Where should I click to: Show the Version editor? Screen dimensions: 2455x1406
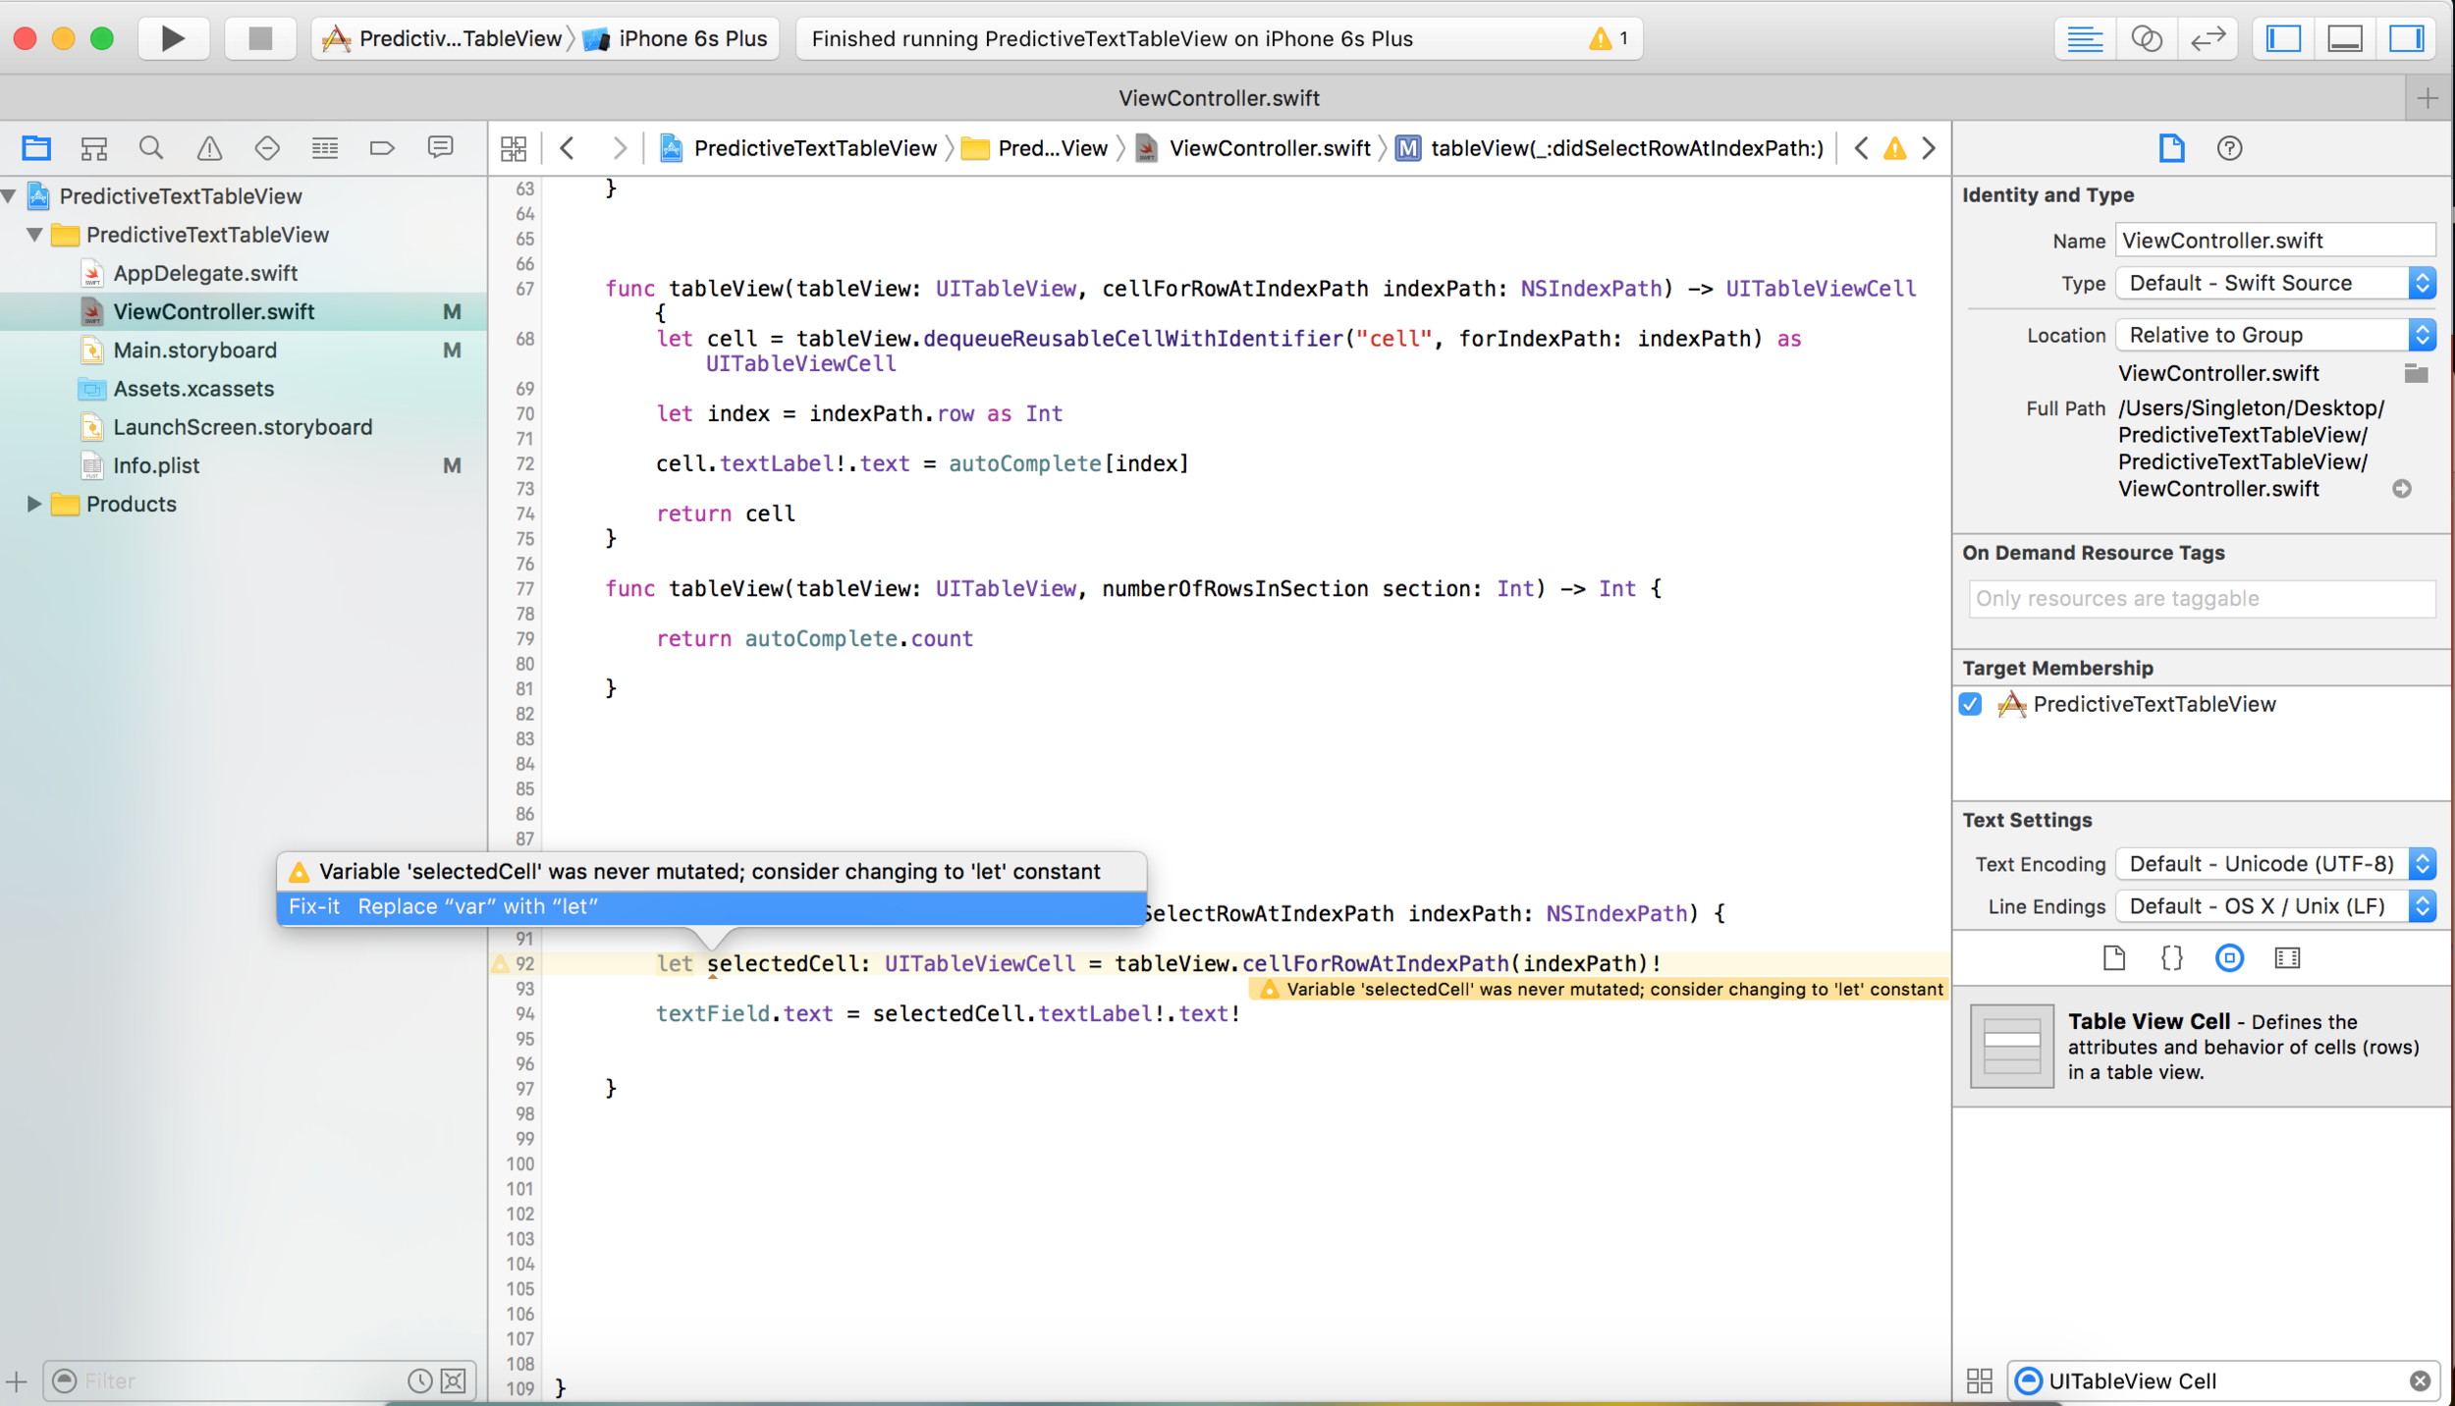click(x=2208, y=38)
